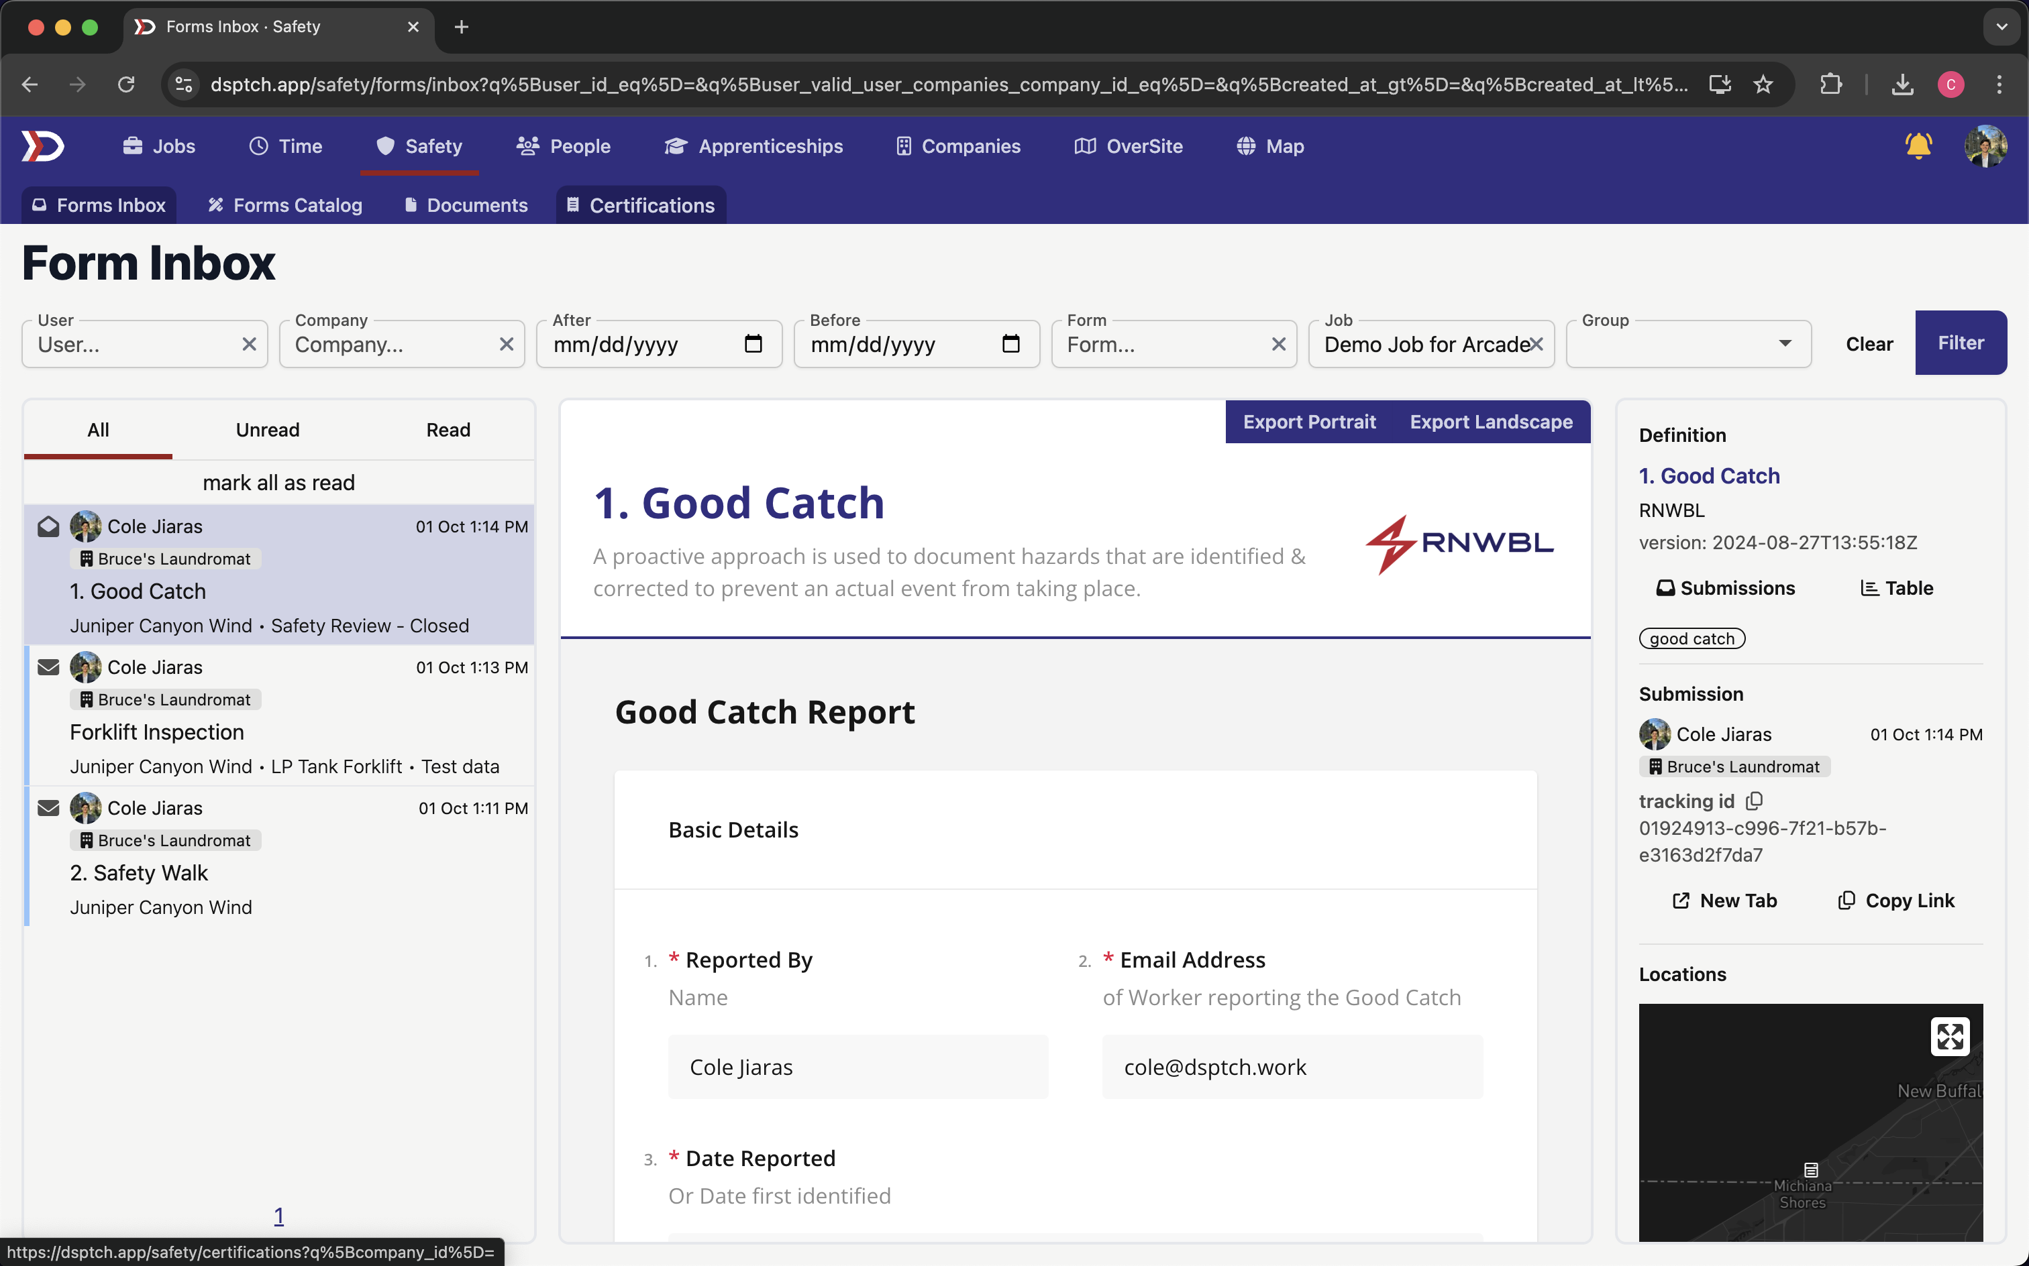Screen dimensions: 2029x1266
Task: Click the People navigation icon
Action: (x=528, y=146)
